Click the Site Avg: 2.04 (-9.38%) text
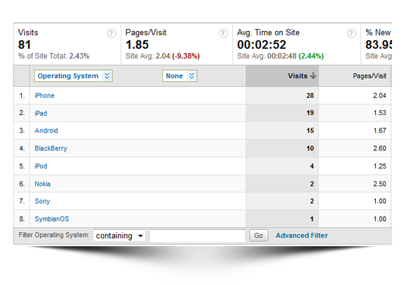The width and height of the screenshot is (402, 285). tap(162, 56)
